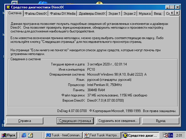Click the русский language value
Viewport: 186px width, 139px height.
pos(109,80)
